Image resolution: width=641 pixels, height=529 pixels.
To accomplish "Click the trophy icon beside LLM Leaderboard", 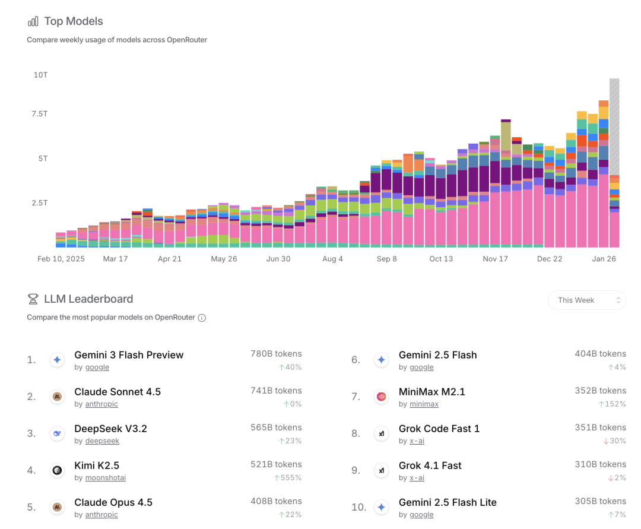I will pyautogui.click(x=33, y=299).
